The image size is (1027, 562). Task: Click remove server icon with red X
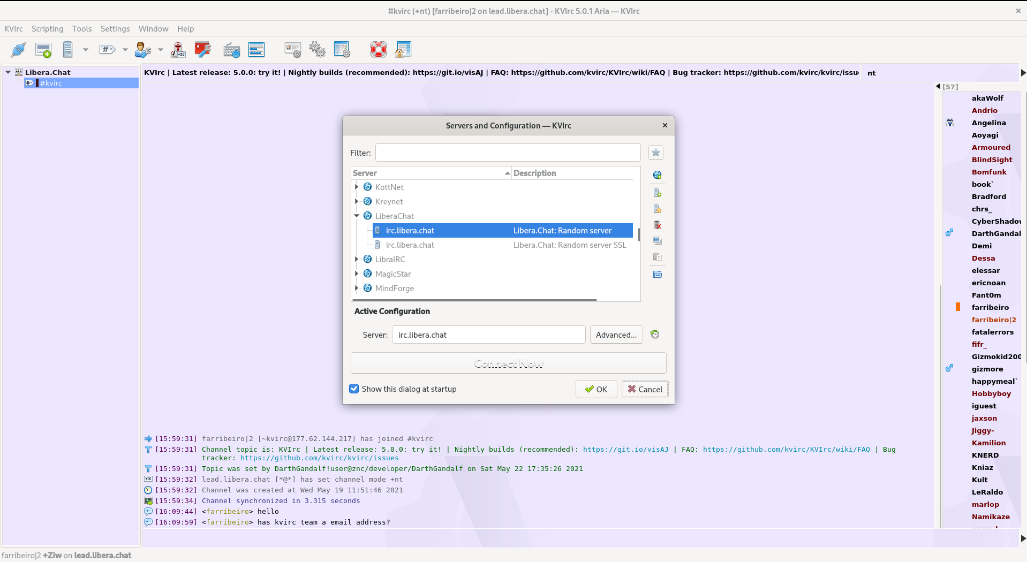pos(657,225)
